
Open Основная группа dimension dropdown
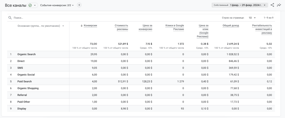pyautogui.click(x=41, y=26)
